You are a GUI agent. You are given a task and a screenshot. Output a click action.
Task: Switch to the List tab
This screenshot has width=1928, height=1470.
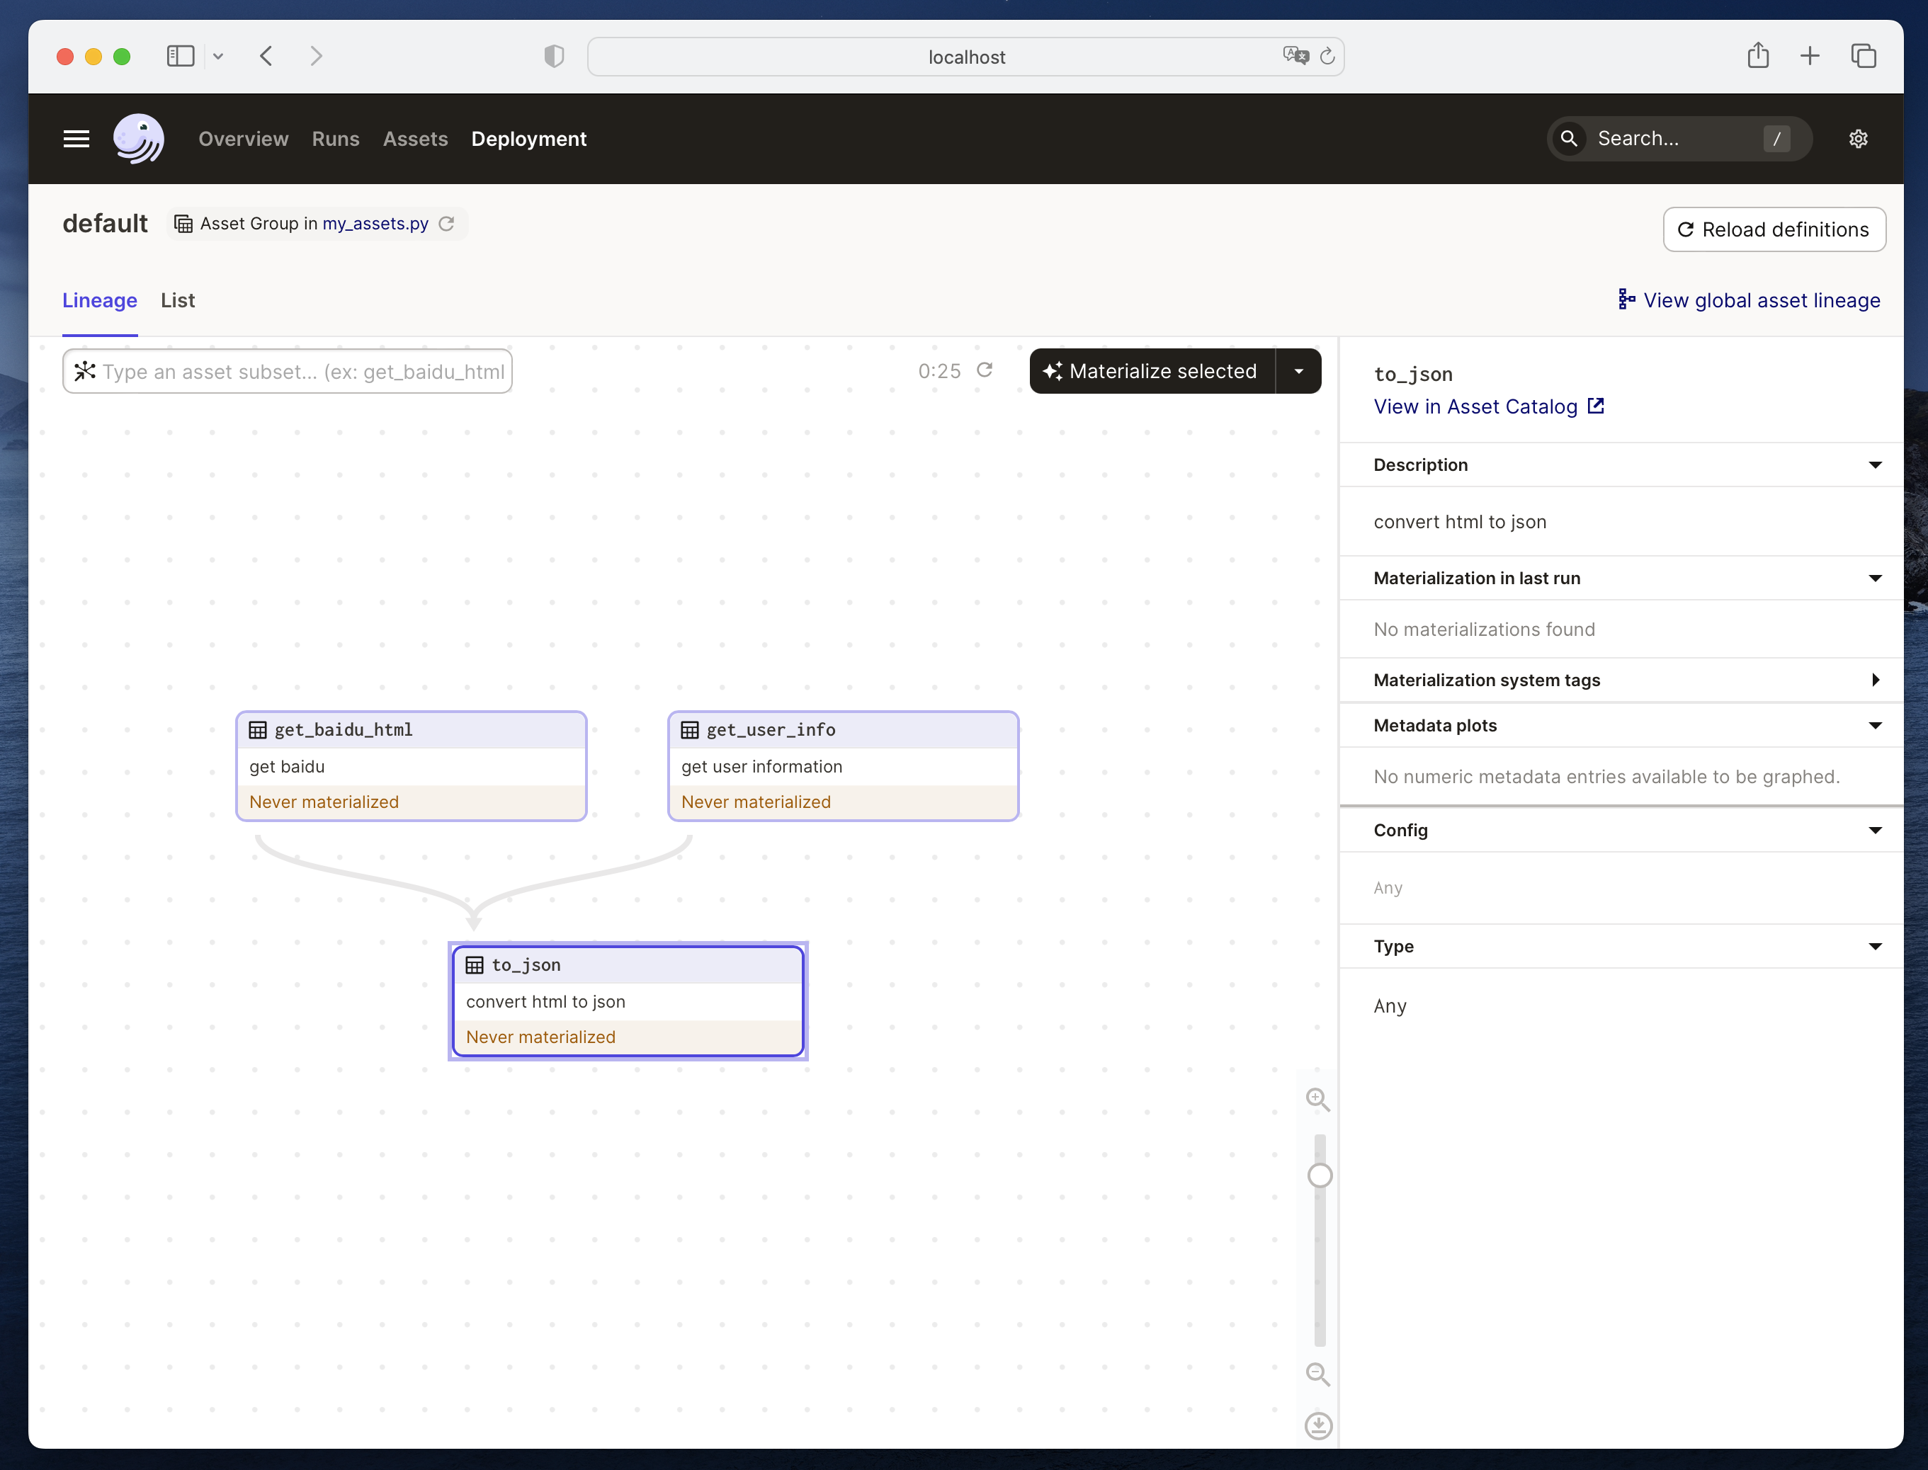click(x=178, y=300)
